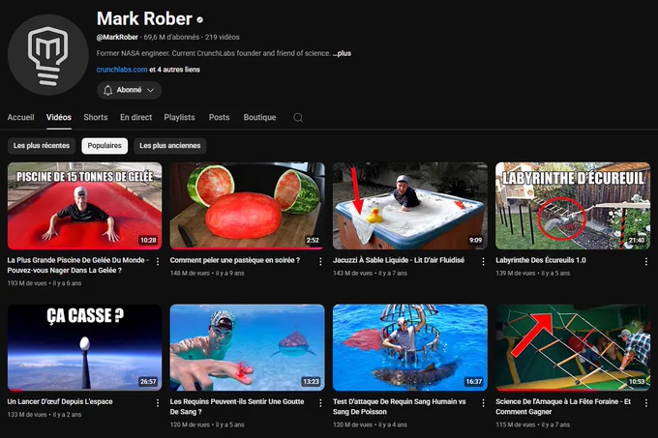Play the peeled watermelon thumbnail

(x=247, y=206)
